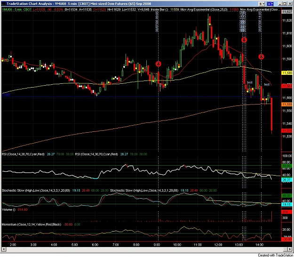Click the red -30.00 momentum axis label
The height and width of the screenshot is (257, 294).
pyautogui.click(x=287, y=240)
